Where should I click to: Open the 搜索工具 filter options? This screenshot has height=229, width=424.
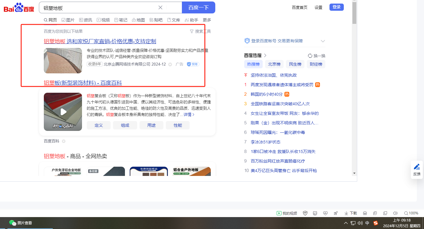click(200, 31)
